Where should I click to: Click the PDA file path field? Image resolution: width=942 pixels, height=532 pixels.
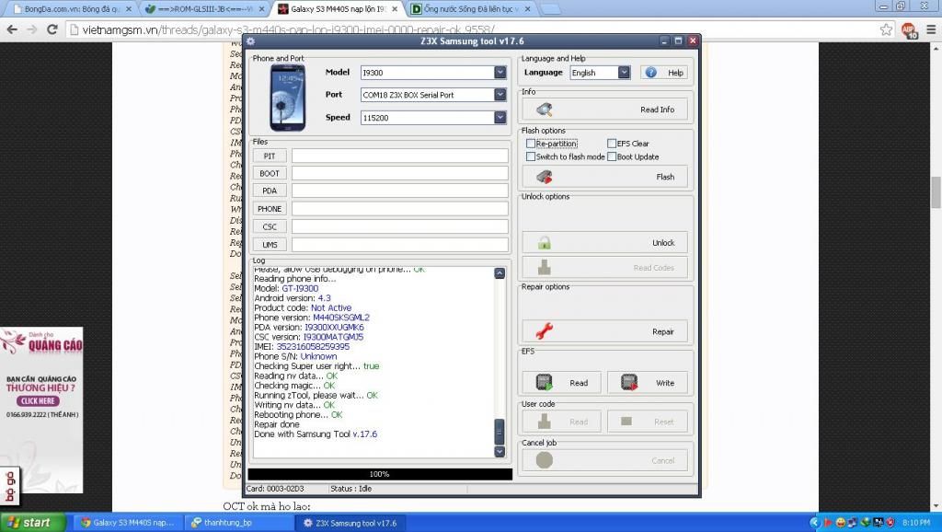pos(399,191)
